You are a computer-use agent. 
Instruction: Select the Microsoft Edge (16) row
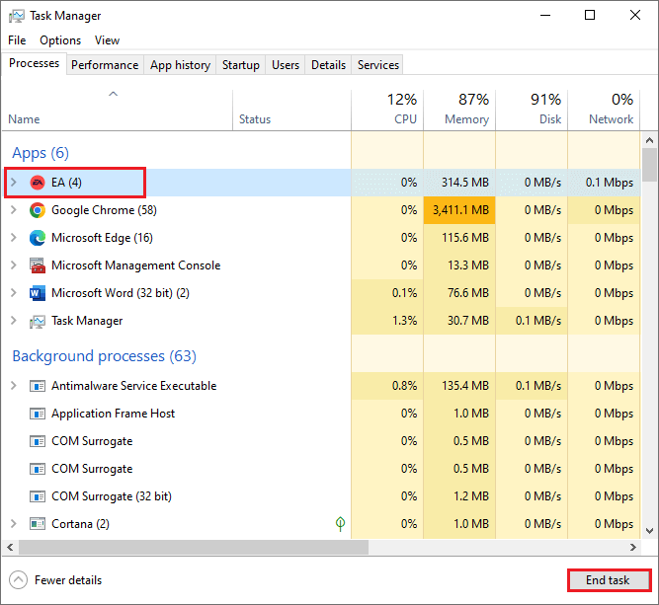(x=321, y=238)
